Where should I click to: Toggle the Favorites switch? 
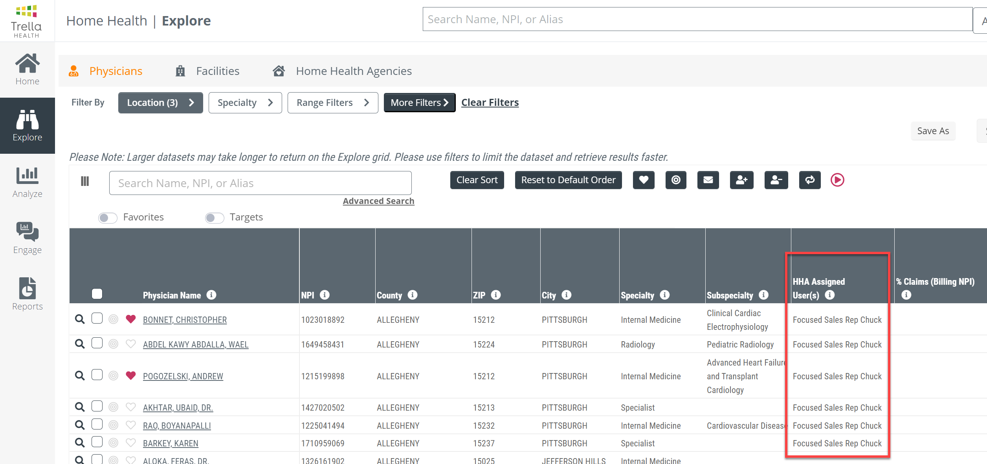click(x=108, y=217)
